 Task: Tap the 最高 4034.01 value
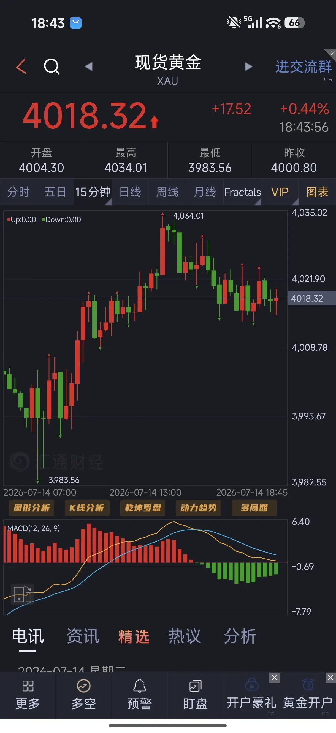pyautogui.click(x=126, y=168)
